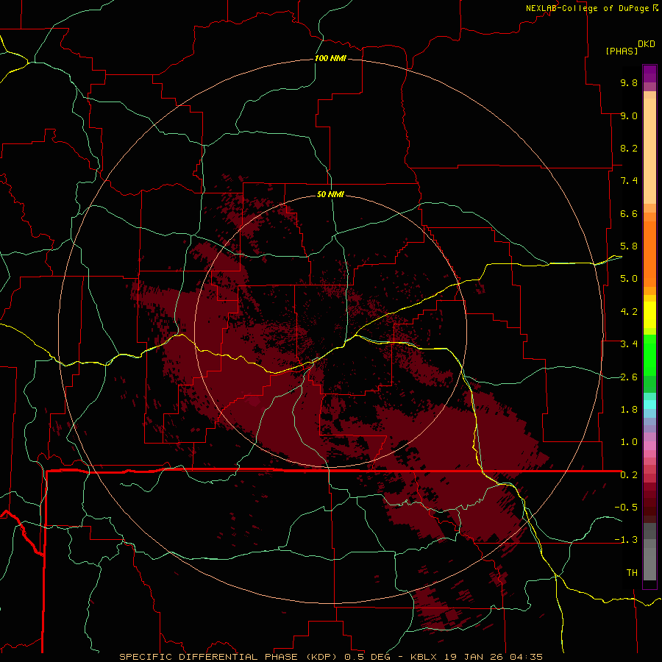Pick the purple segment atop the color bar
662x662 pixels.
coord(649,74)
